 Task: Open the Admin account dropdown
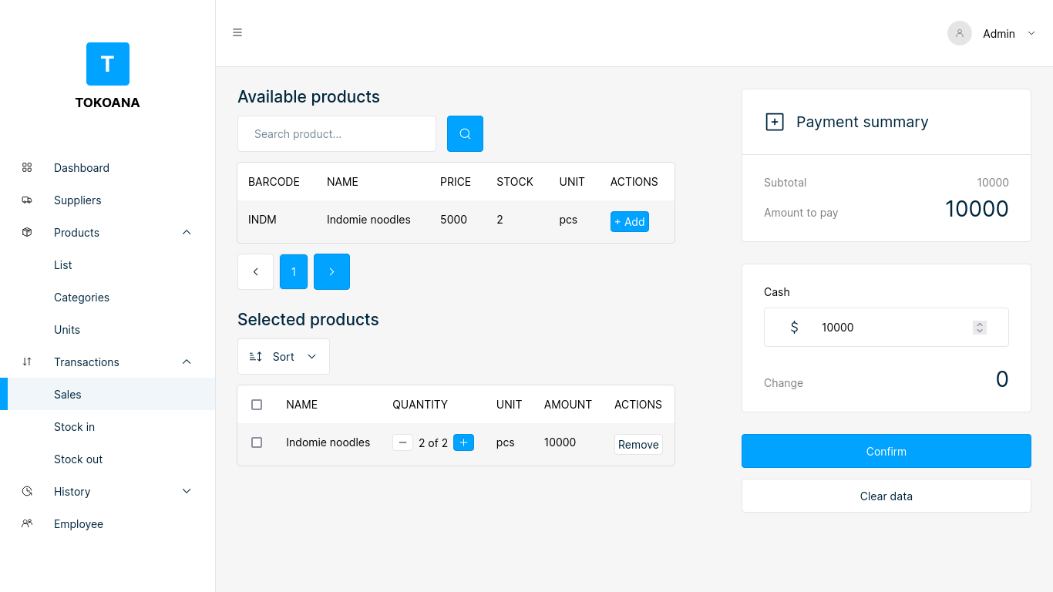[x=1031, y=33]
